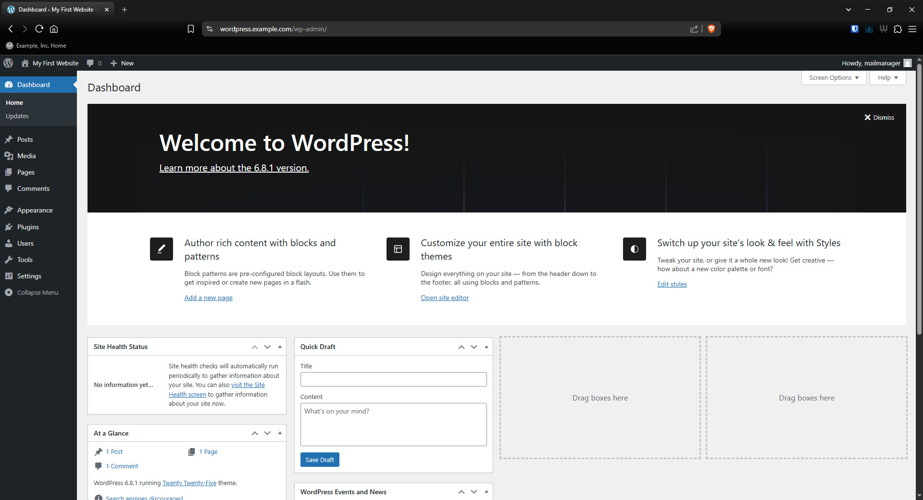Click the Brave Shields lion icon

(x=711, y=29)
